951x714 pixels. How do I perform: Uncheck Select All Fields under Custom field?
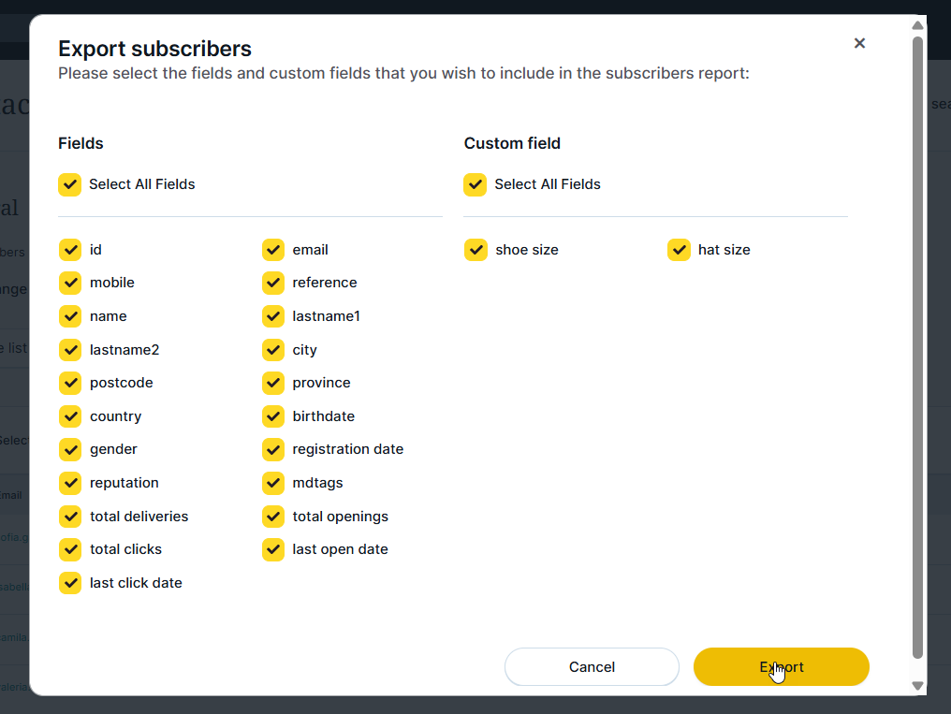pos(475,184)
